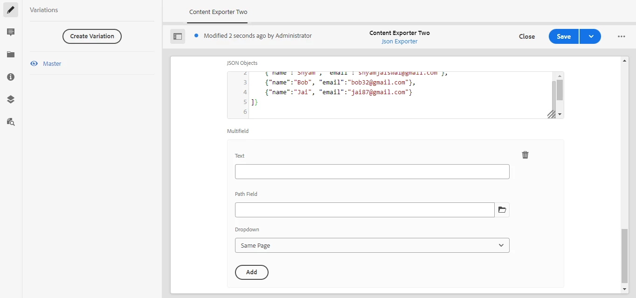Screen dimensions: 636x298
Task: Click the main form scrollbar thumb
Action: (625, 256)
